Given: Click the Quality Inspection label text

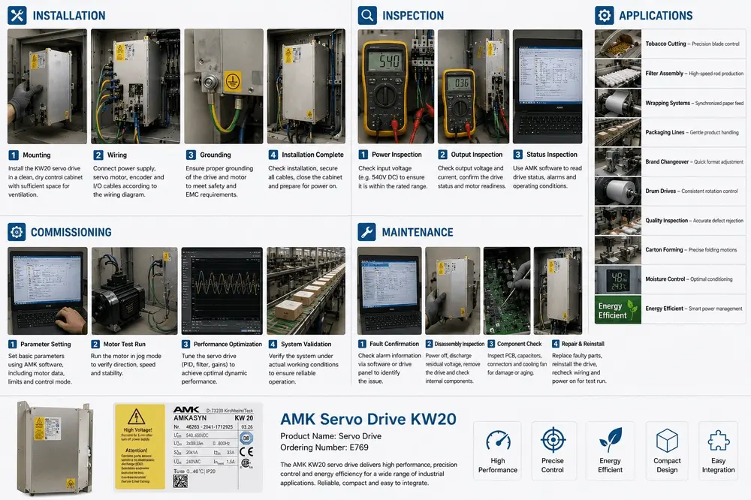Looking at the screenshot, I should pyautogui.click(x=666, y=220).
